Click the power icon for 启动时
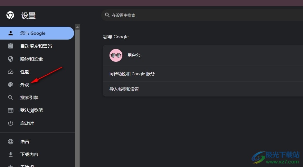Image resolution: width=303 pixels, height=167 pixels. pyautogui.click(x=11, y=123)
